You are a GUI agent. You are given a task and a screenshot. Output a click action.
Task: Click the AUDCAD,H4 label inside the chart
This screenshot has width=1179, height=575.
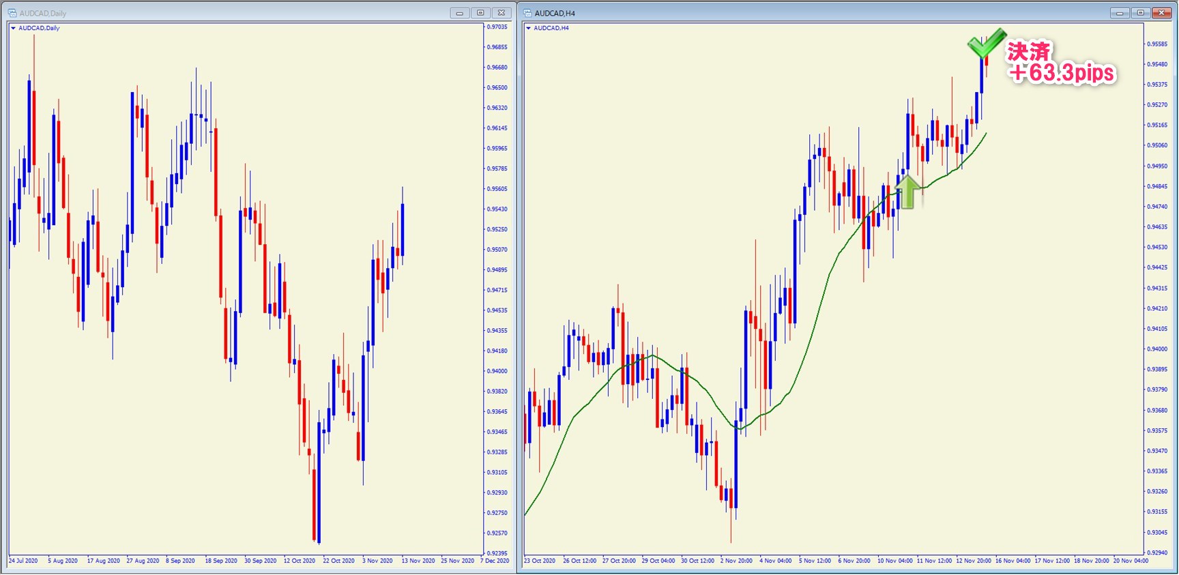coord(551,28)
